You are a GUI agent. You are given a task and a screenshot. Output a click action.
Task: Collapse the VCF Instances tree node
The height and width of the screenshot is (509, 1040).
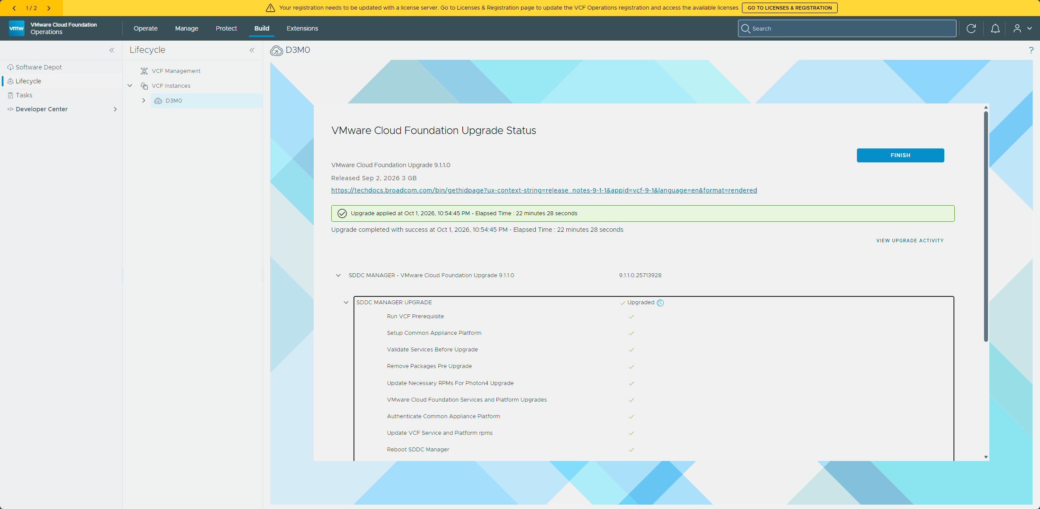130,86
